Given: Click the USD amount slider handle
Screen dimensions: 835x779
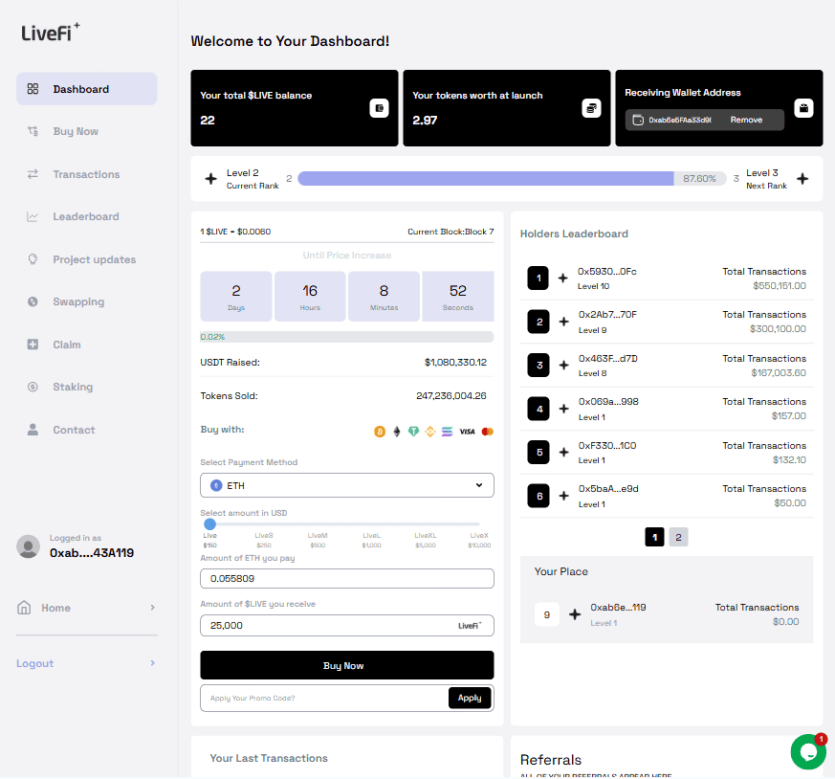Looking at the screenshot, I should [x=209, y=523].
